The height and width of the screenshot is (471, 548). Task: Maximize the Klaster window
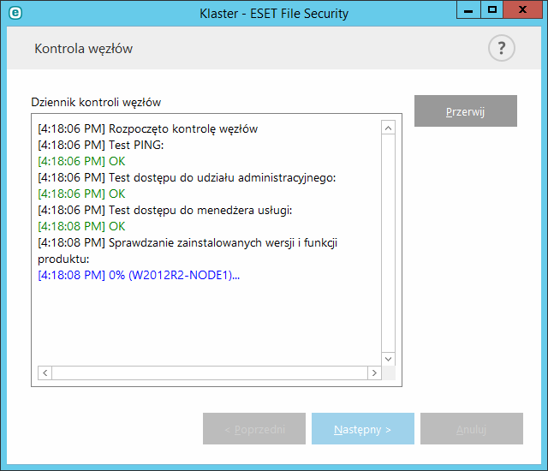tap(492, 9)
